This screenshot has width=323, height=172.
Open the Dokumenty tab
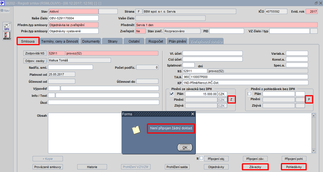pos(91,41)
